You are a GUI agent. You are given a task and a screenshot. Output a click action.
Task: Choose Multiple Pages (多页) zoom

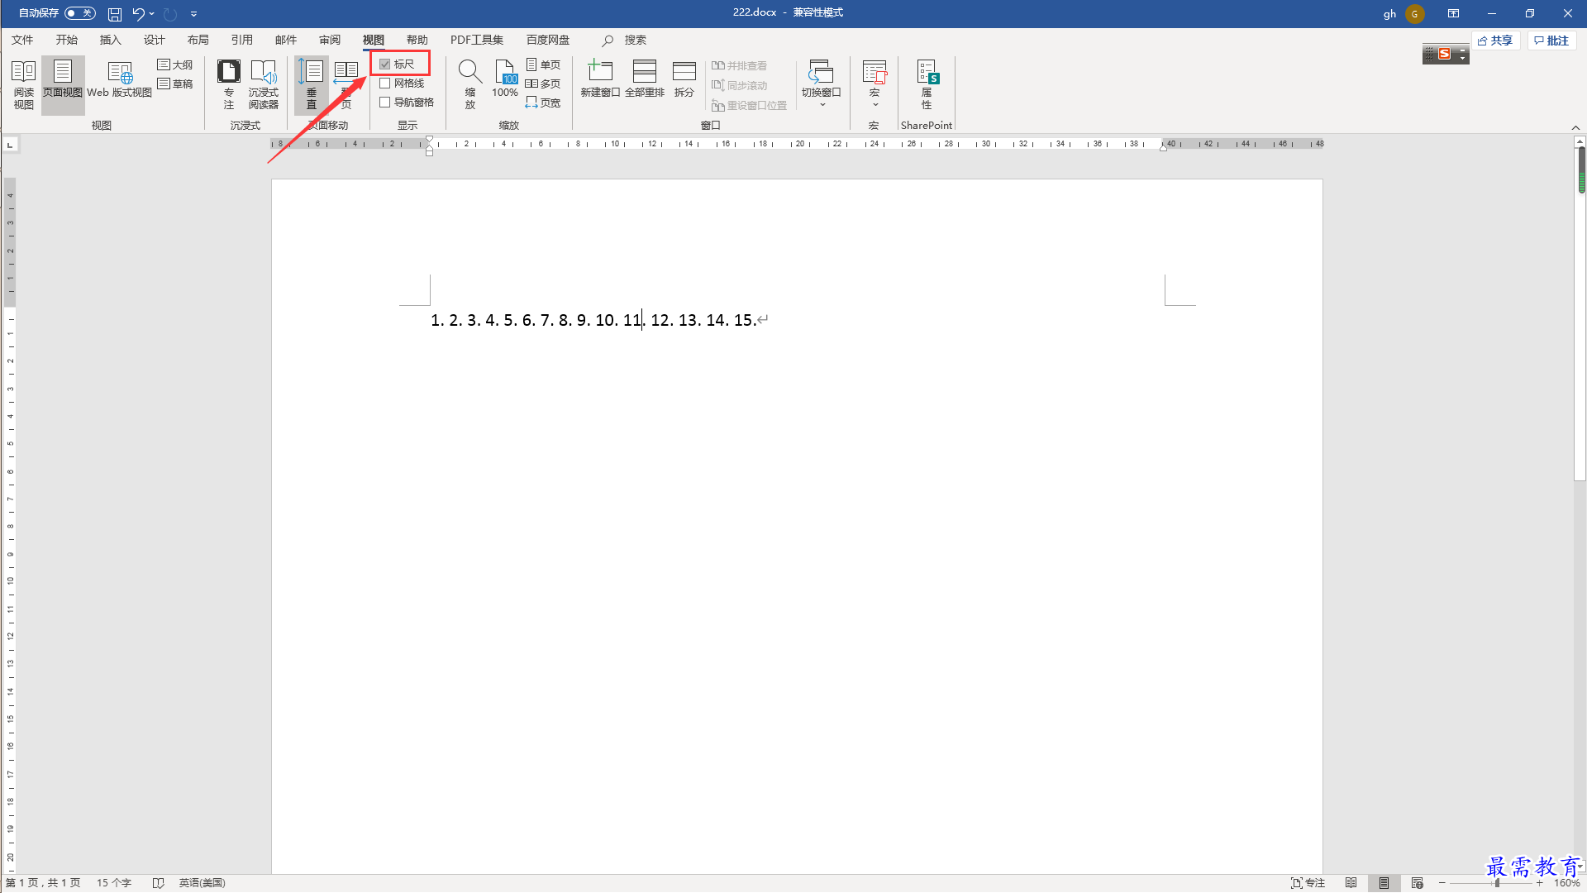point(543,84)
